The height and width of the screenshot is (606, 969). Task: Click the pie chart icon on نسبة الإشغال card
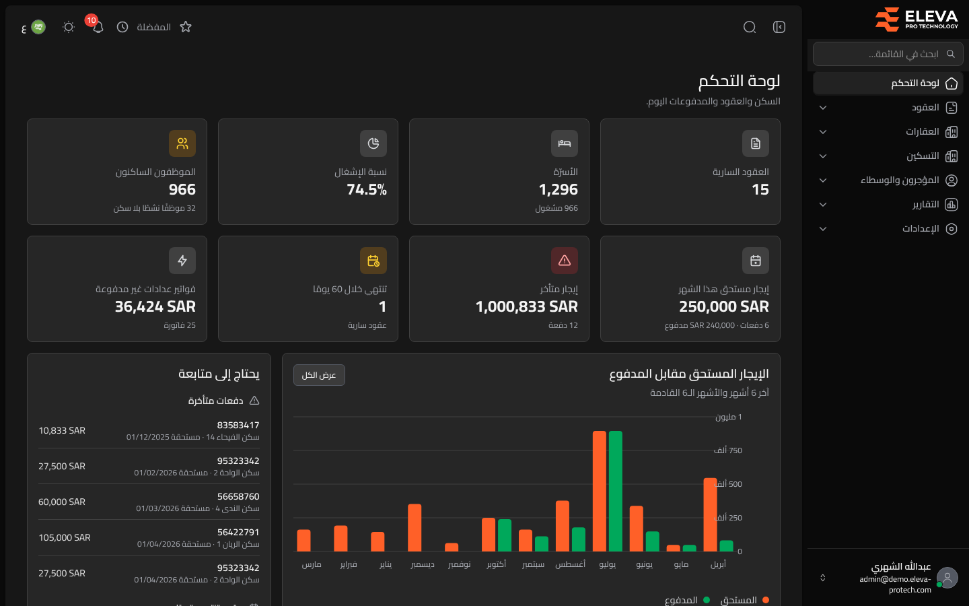[373, 143]
